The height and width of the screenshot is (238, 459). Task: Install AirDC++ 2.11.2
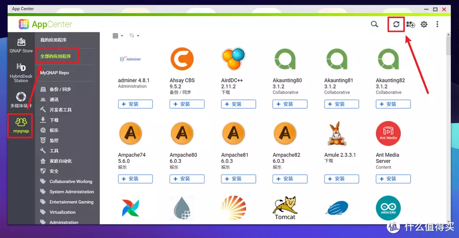click(x=238, y=104)
